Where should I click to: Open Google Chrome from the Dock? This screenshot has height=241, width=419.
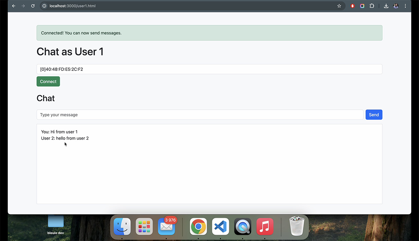[198, 227]
